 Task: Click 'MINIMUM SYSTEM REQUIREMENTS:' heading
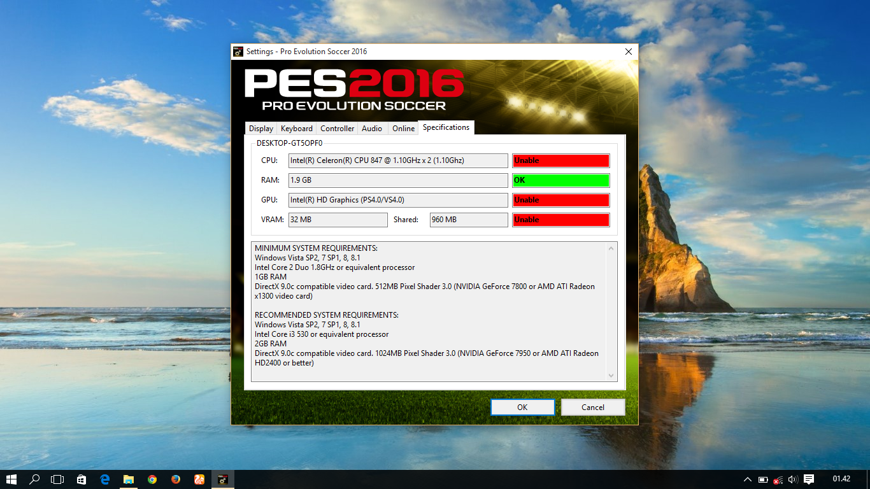[316, 248]
